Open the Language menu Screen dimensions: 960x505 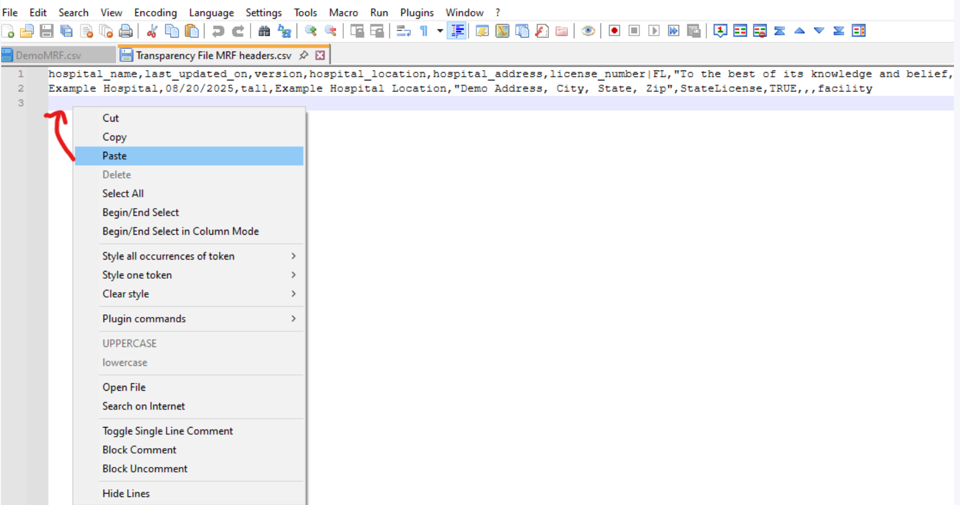click(x=211, y=12)
